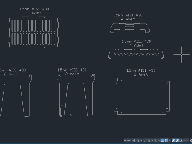The height and width of the screenshot is (144, 192).
Task: Select the rectangular plate with corner holes
Action: 142,96
